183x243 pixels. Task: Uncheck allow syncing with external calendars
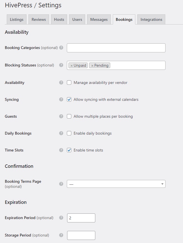tap(69, 99)
